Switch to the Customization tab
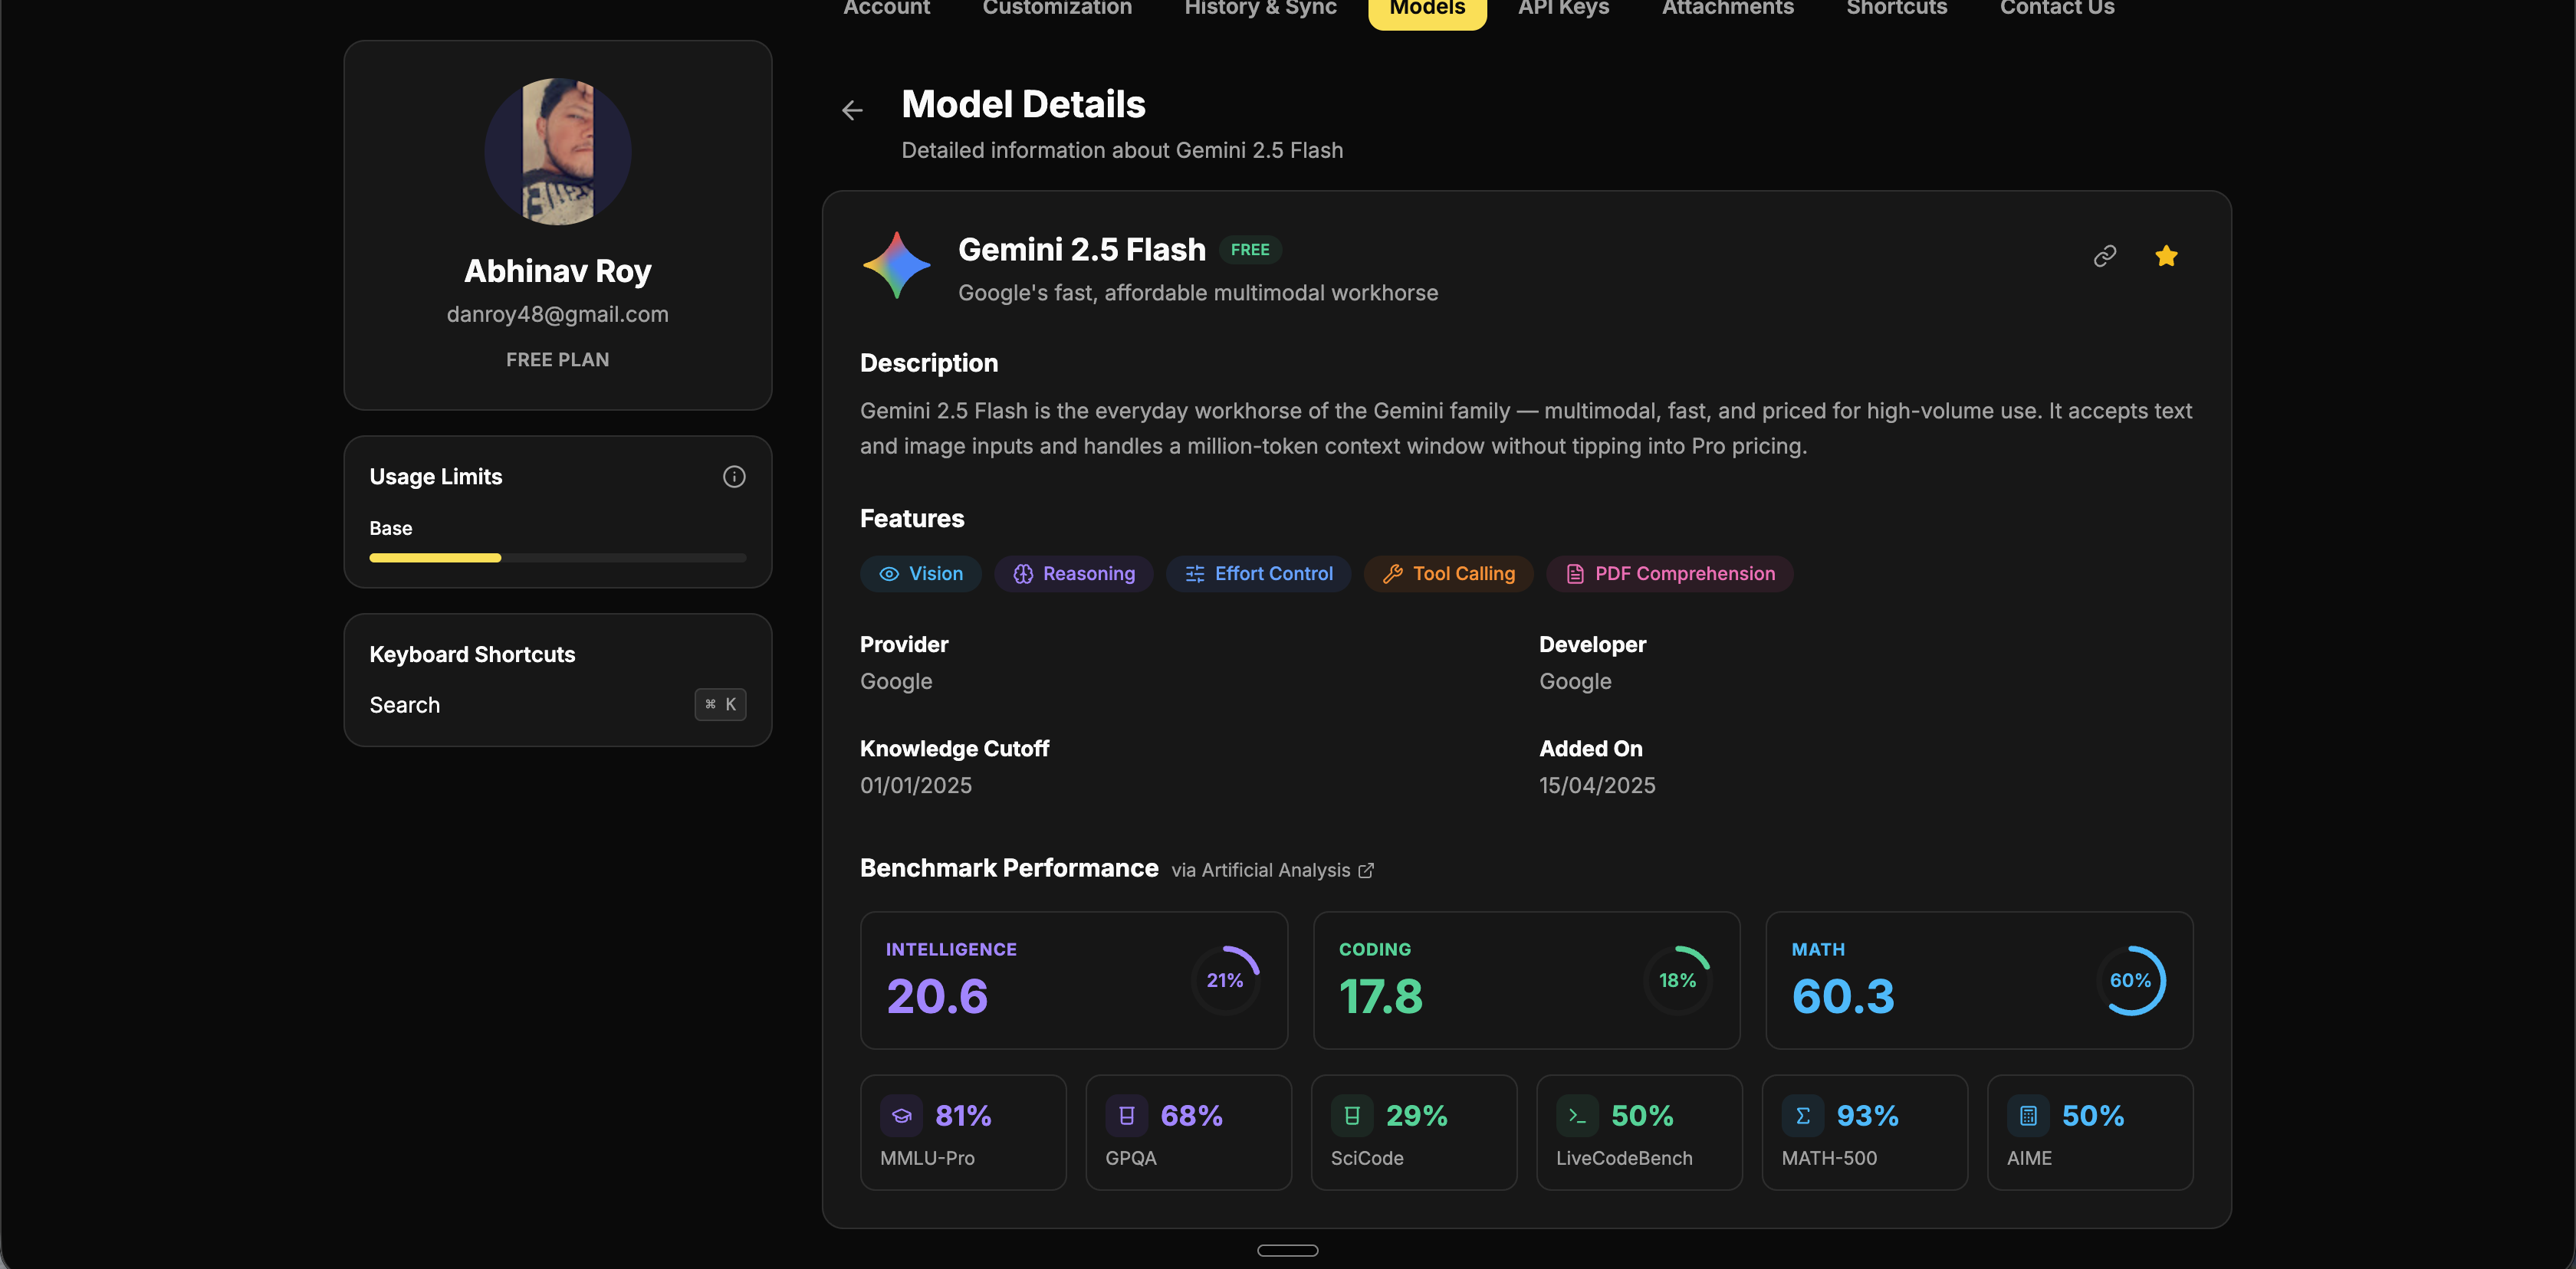The width and height of the screenshot is (2576, 1269). click(x=1057, y=8)
